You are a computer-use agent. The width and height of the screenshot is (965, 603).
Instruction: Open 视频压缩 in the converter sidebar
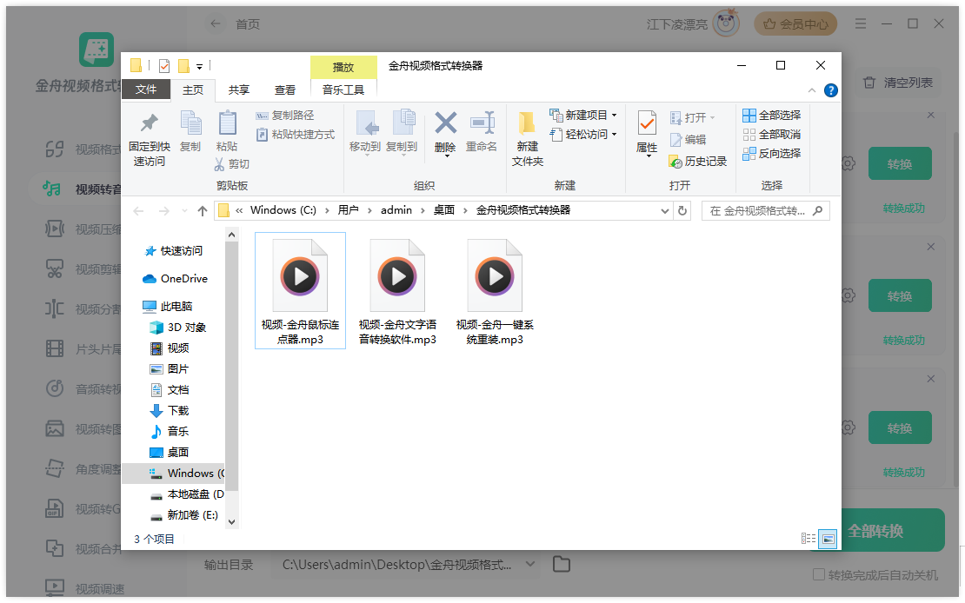83,229
